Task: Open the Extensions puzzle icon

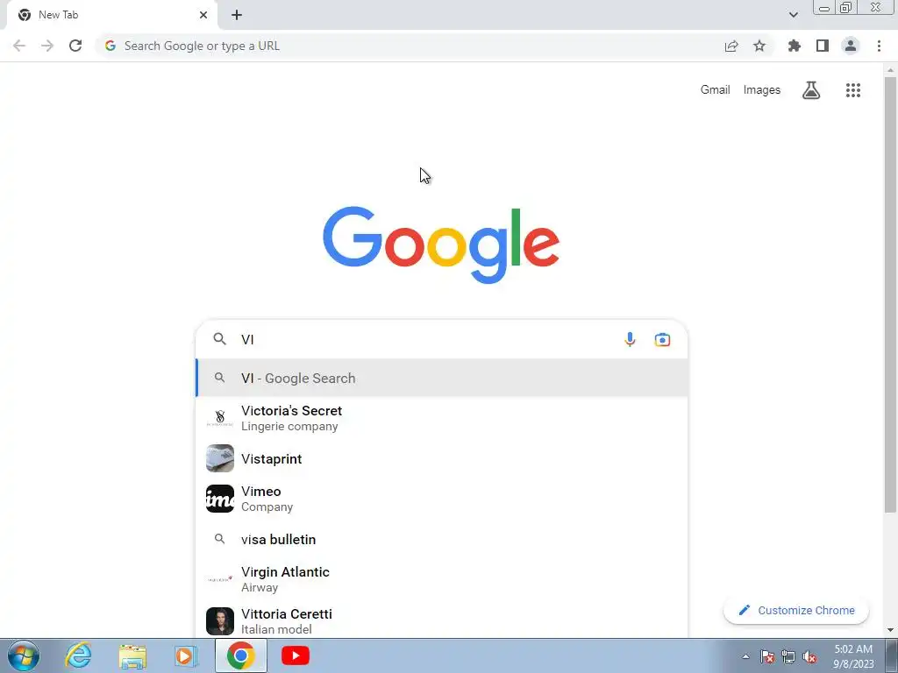Action: pos(795,46)
